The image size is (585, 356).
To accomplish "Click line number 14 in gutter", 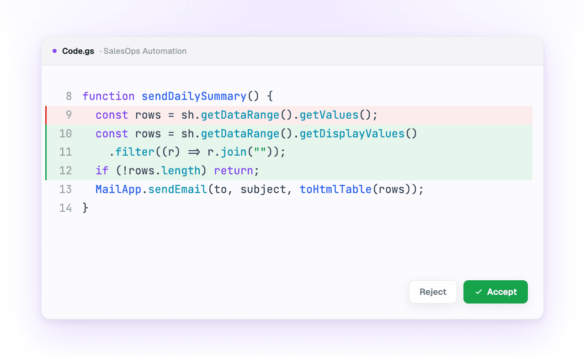I will tap(66, 208).
